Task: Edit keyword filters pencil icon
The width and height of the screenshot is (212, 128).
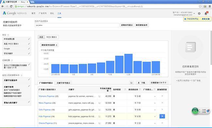Action: [29, 80]
